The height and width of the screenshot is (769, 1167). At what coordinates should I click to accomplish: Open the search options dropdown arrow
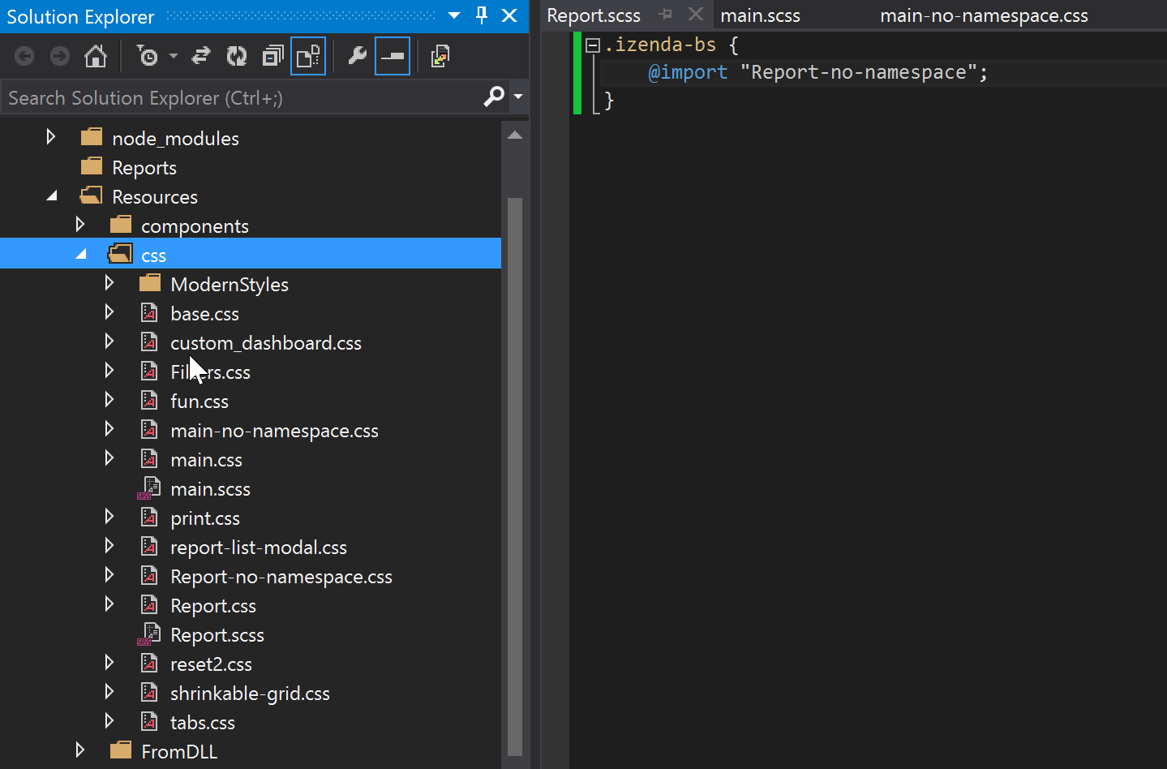point(518,97)
